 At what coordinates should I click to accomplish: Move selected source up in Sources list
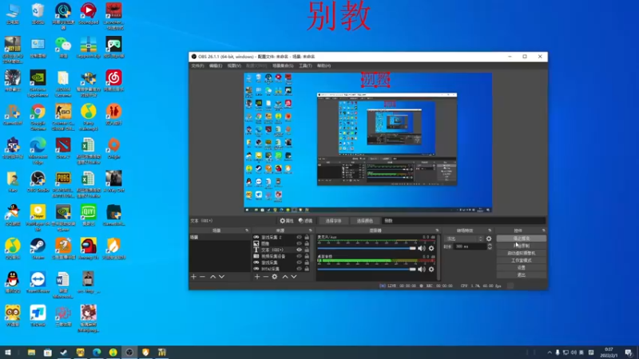click(285, 277)
